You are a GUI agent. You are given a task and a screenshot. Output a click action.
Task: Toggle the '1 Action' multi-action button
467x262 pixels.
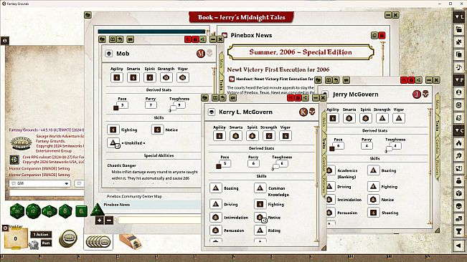(41, 234)
